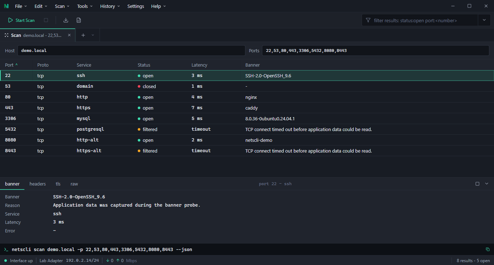Screen dimensions: 494x265
Task: Switch to the raw tab
Action: click(x=74, y=184)
